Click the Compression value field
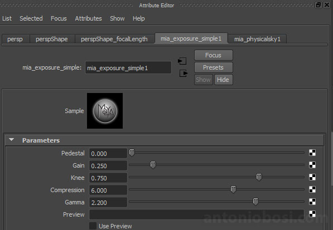Screen dimensions: 333x230 click(x=108, y=190)
